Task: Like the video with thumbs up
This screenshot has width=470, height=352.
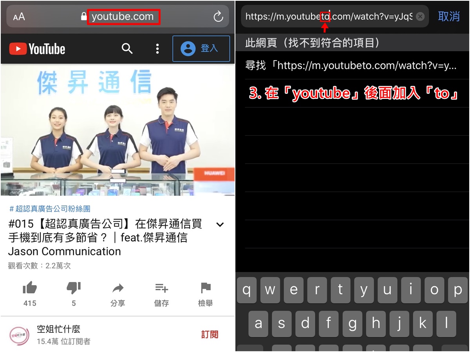Action: coord(30,294)
